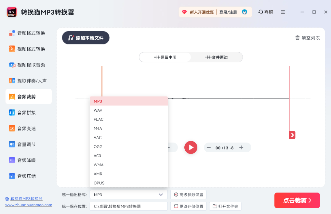
Task: Open the 音频拼接 feature
Action: [29, 112]
